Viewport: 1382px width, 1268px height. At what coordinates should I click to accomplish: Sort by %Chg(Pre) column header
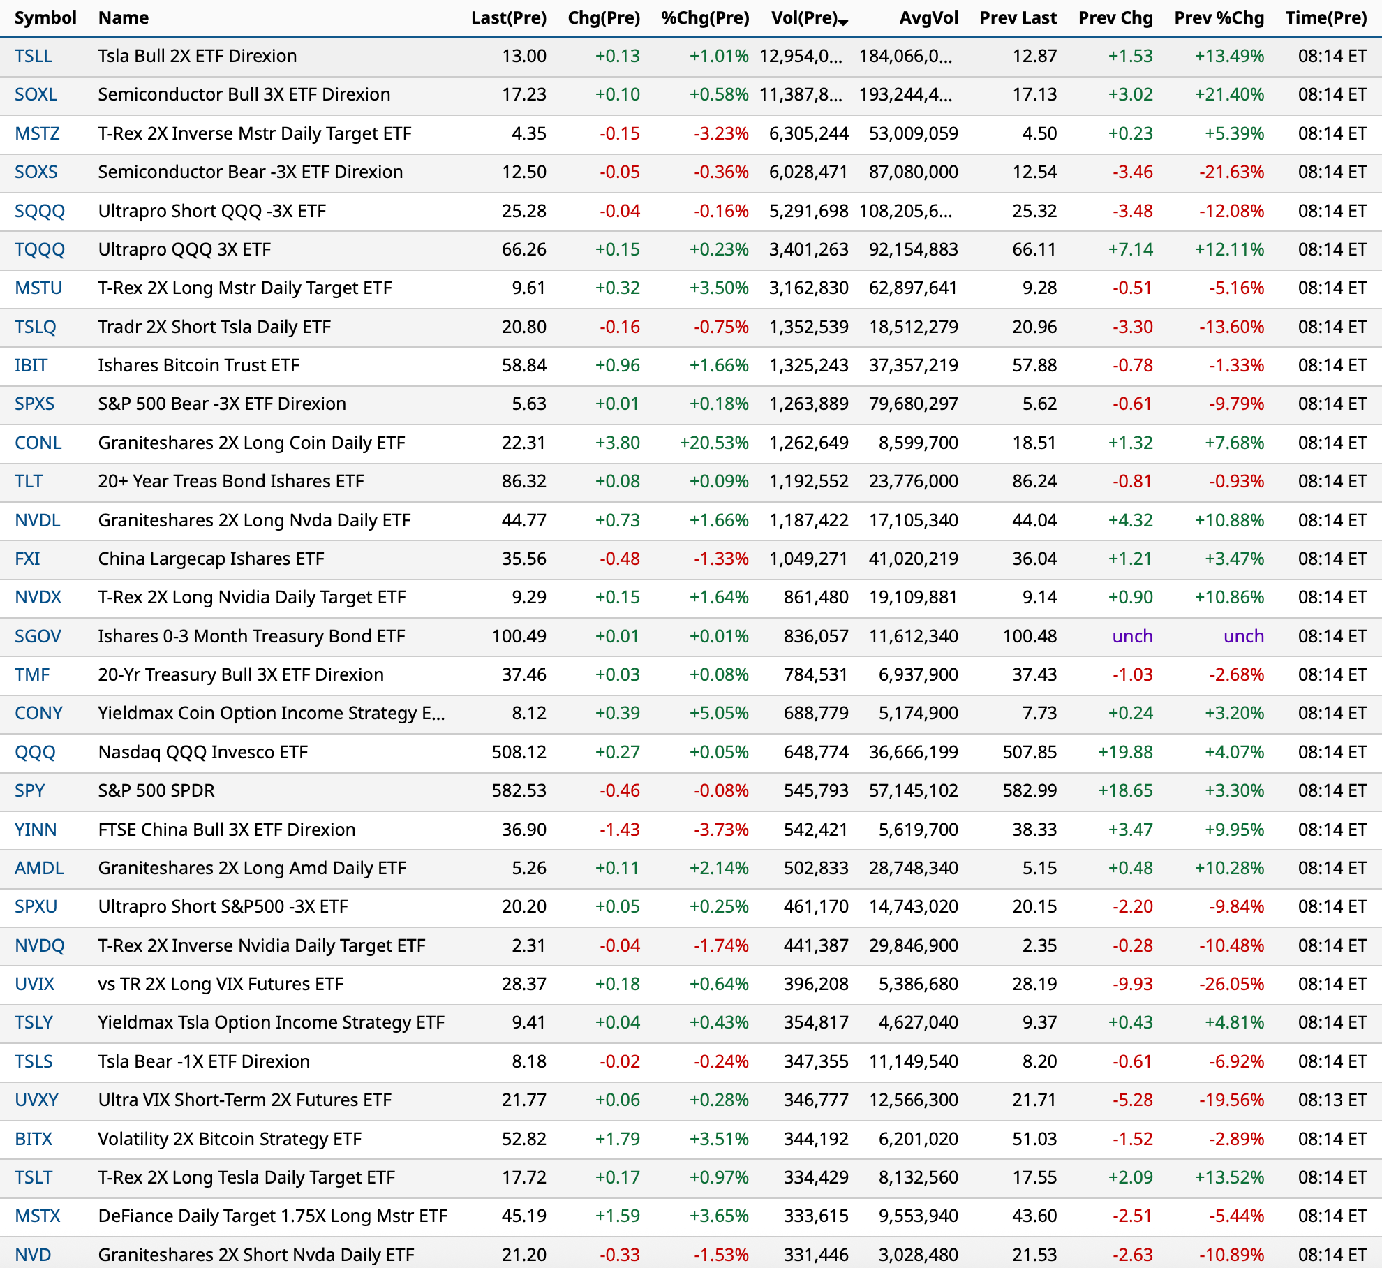pyautogui.click(x=704, y=18)
